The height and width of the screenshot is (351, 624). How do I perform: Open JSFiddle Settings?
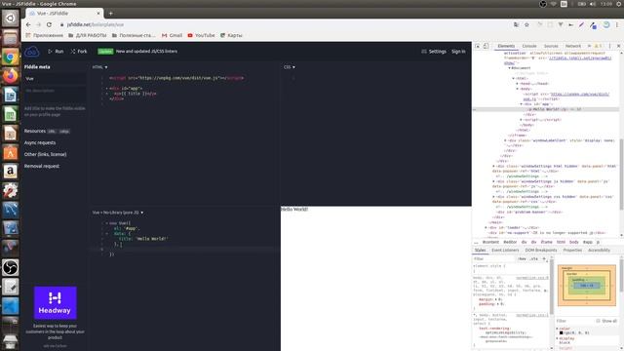(x=434, y=52)
